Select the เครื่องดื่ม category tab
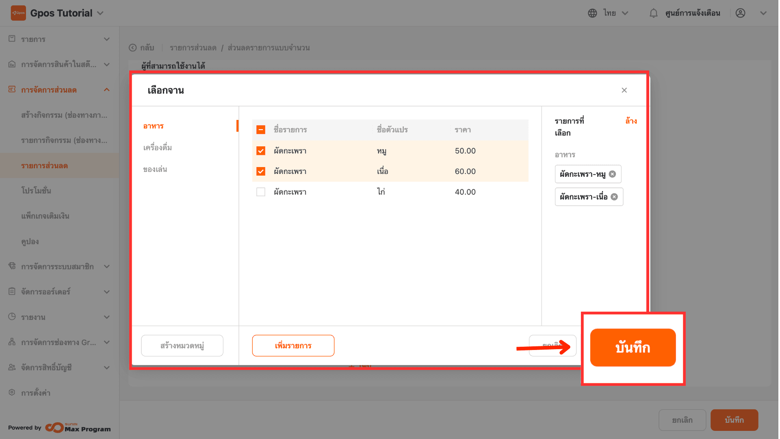Viewport: 780px width, 439px height. [x=158, y=148]
